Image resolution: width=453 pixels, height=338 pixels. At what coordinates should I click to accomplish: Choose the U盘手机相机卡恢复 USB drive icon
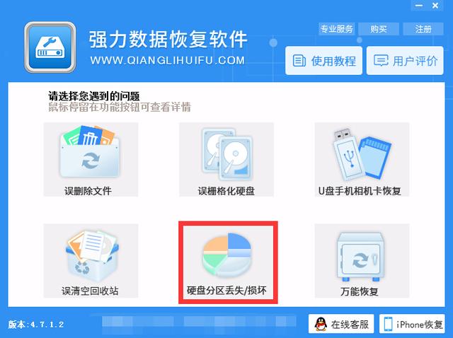tap(362, 155)
